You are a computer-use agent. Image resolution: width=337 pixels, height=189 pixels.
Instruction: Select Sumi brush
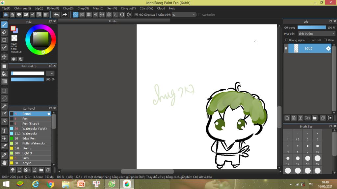30,158
